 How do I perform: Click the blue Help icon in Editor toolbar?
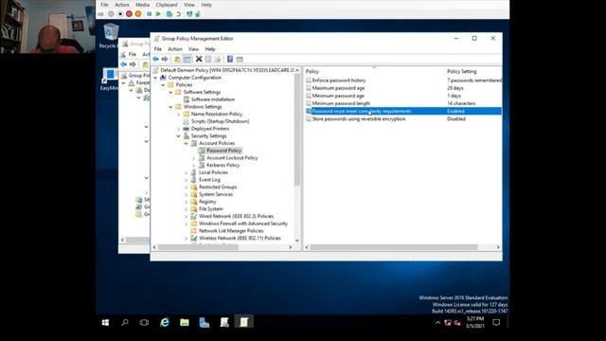[230, 59]
